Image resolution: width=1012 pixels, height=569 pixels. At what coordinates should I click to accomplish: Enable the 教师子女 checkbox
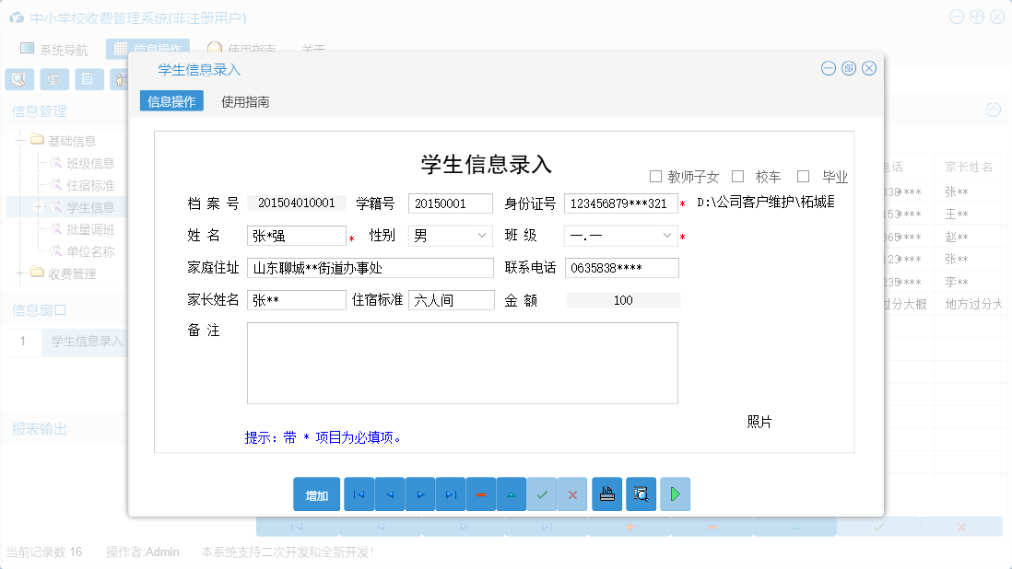[x=656, y=176]
